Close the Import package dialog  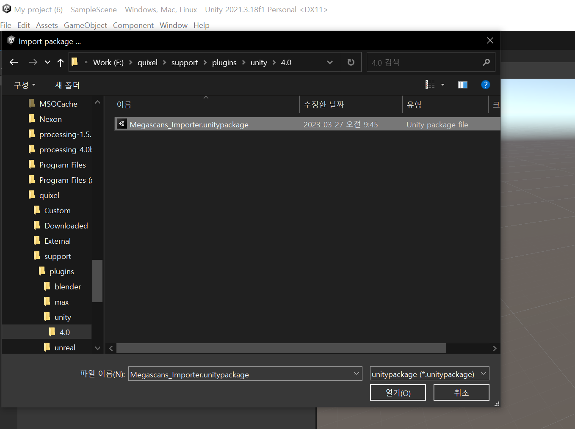tap(490, 41)
